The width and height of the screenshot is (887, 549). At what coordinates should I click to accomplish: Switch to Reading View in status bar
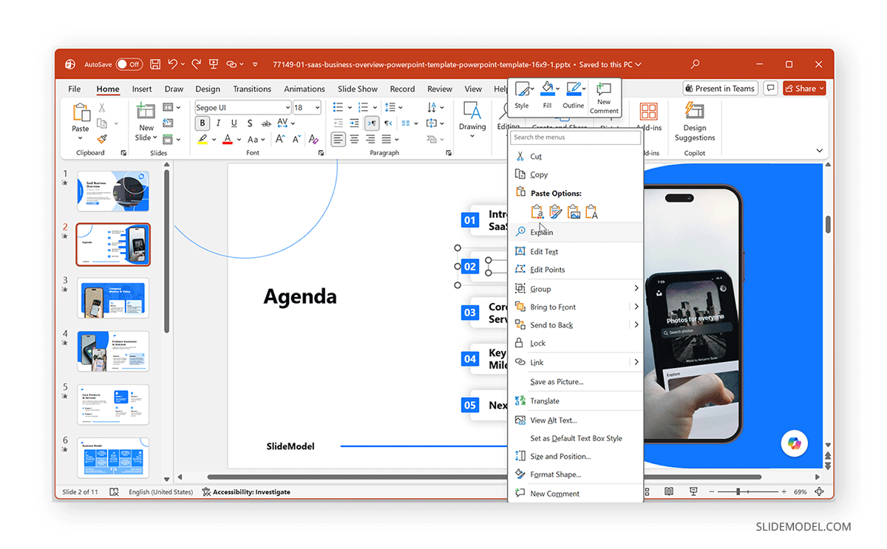(x=669, y=491)
